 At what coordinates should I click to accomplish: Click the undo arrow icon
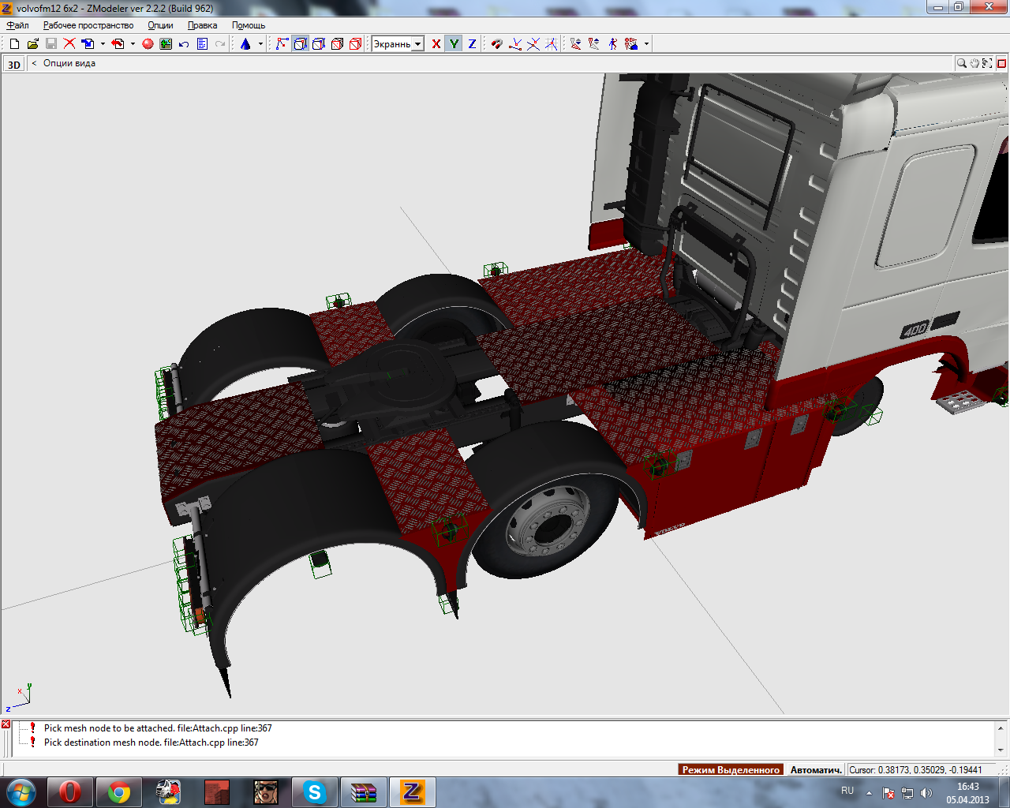[184, 44]
